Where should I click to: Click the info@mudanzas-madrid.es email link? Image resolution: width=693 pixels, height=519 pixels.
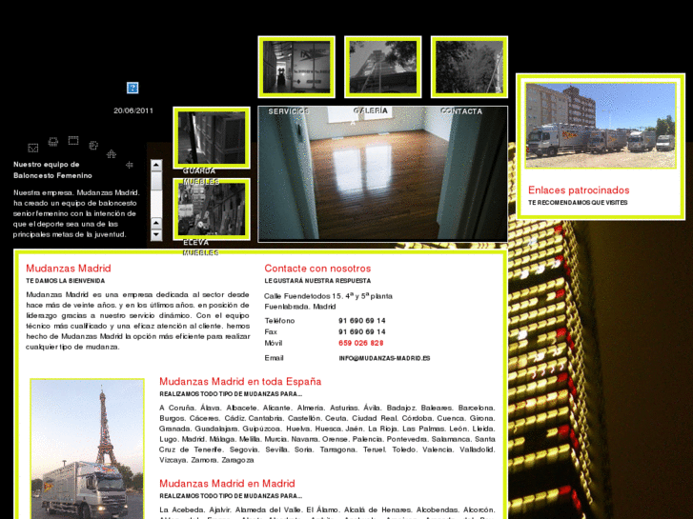point(384,358)
